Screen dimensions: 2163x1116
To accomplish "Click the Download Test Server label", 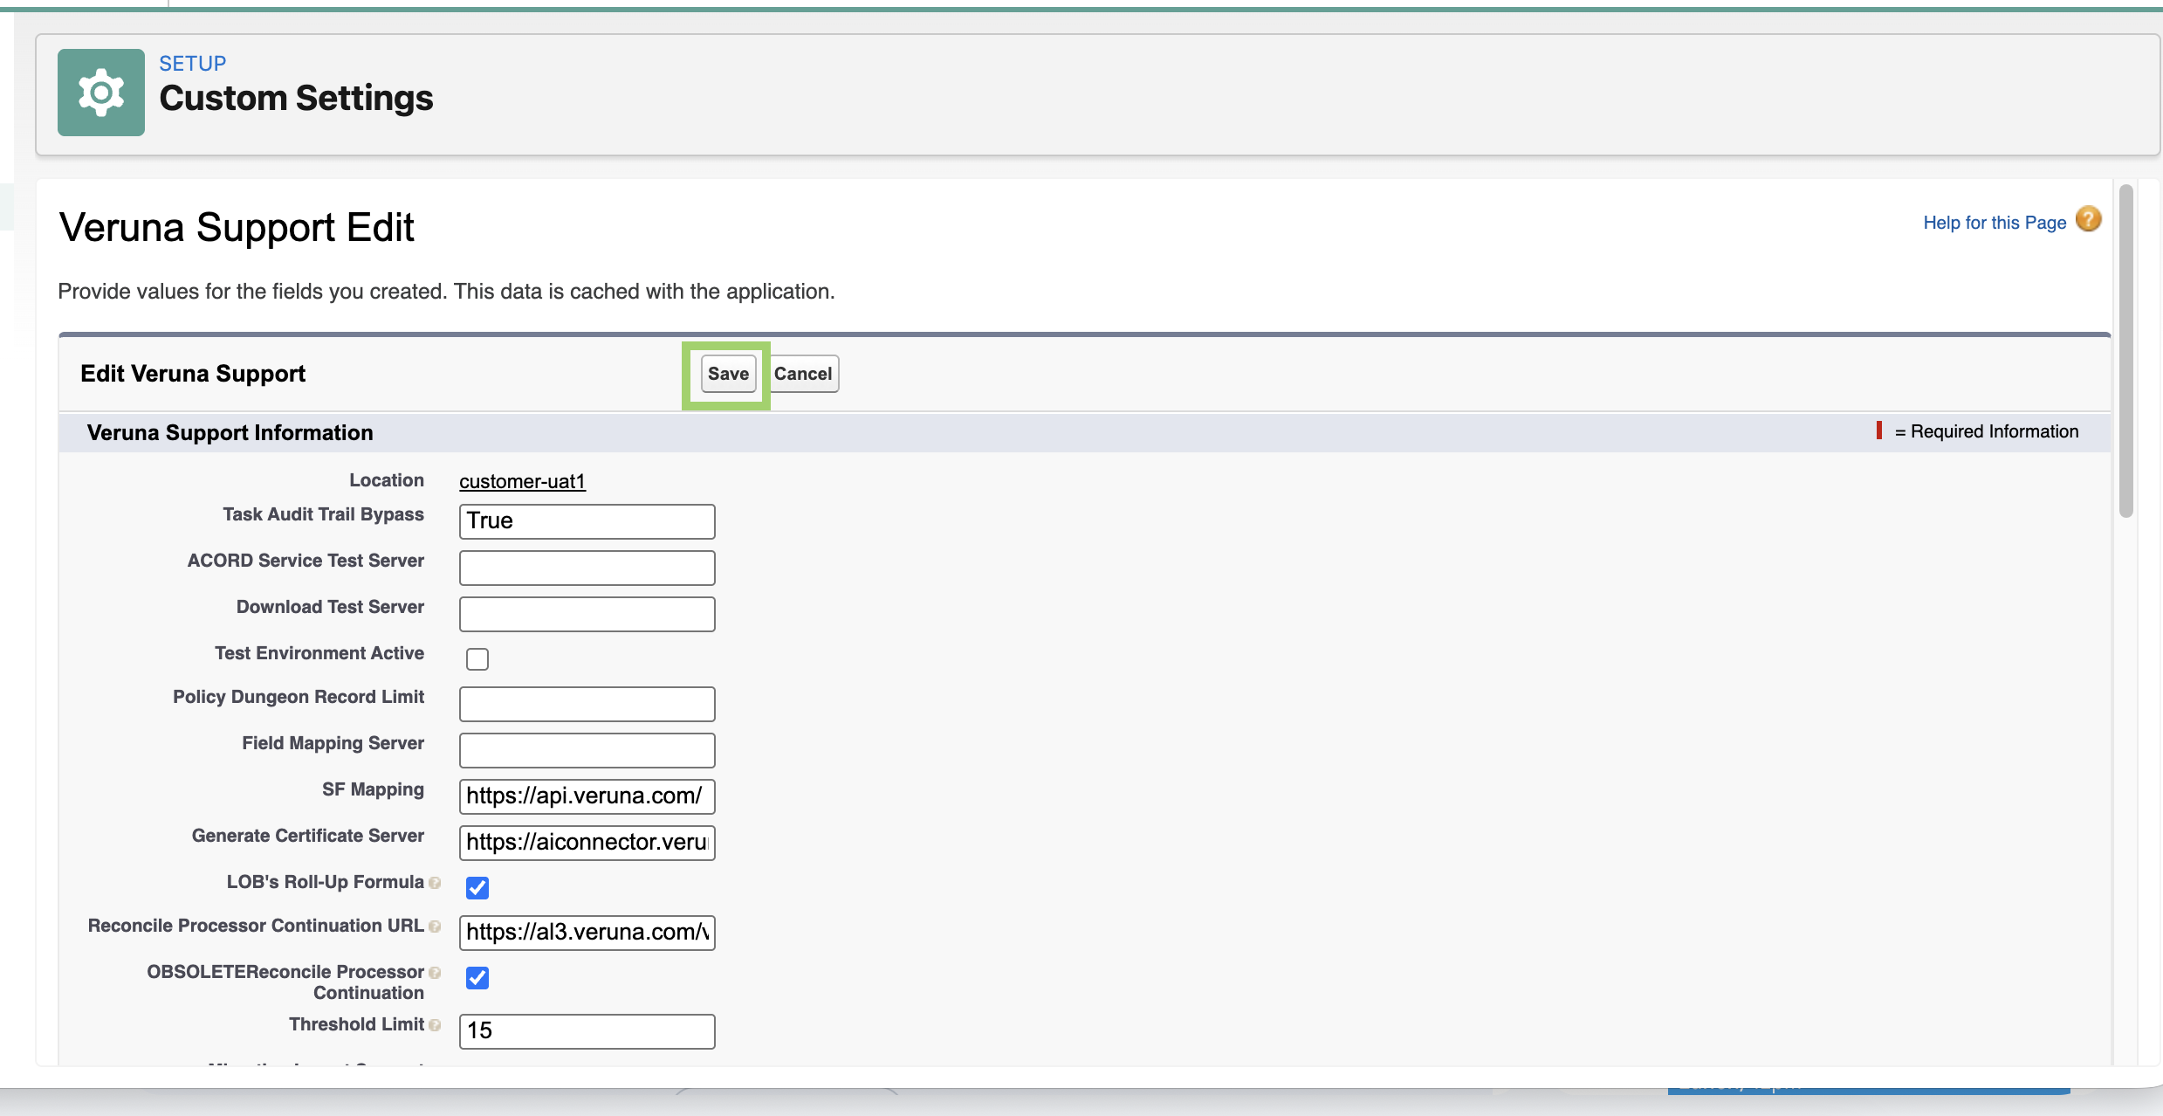I will [330, 607].
